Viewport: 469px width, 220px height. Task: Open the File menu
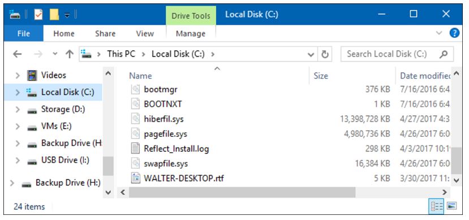pos(24,33)
